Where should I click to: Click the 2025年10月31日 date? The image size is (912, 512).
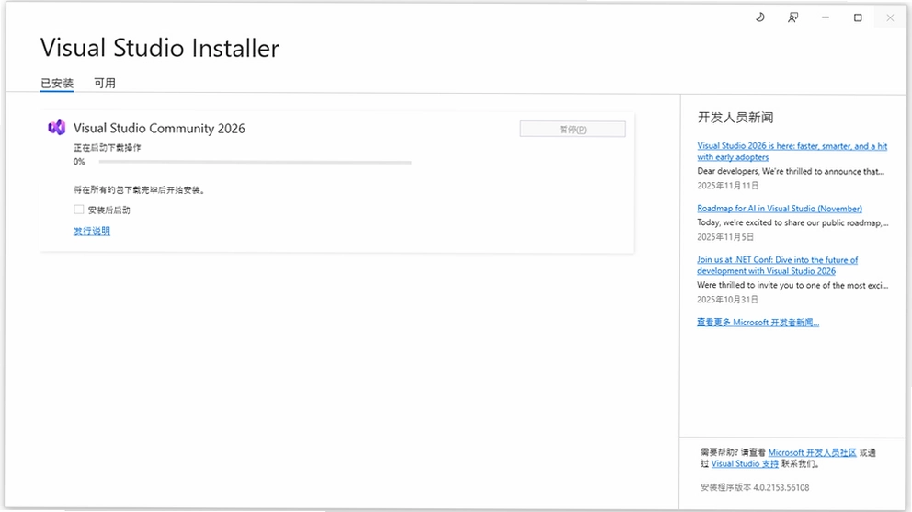tap(727, 300)
